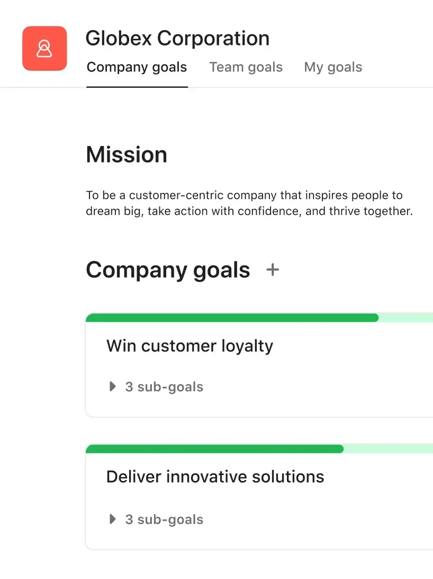Add a new company goal with plus icon
Viewport: 433px width, 579px height.
tap(273, 270)
